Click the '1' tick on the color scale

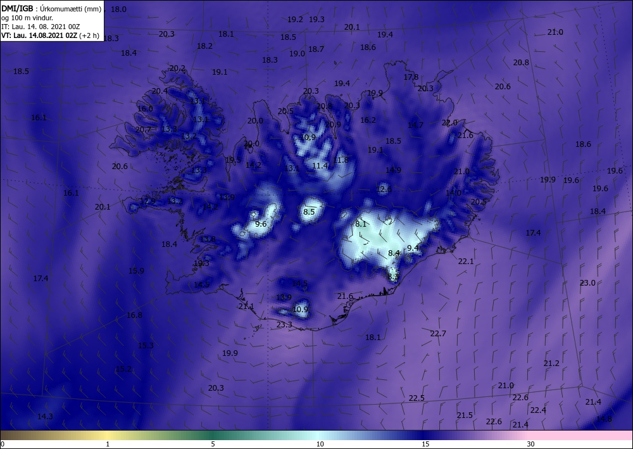pyautogui.click(x=108, y=444)
